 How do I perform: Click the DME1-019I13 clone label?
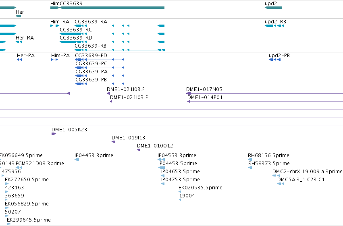129,138
